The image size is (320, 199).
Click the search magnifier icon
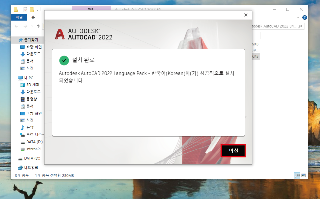click(300, 26)
